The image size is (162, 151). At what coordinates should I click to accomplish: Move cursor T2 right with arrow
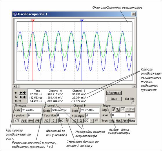pyautogui.click(x=24, y=97)
